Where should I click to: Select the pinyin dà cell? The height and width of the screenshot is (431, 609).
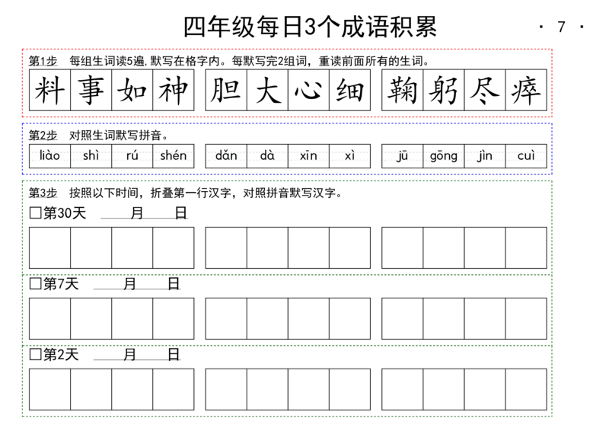point(267,156)
